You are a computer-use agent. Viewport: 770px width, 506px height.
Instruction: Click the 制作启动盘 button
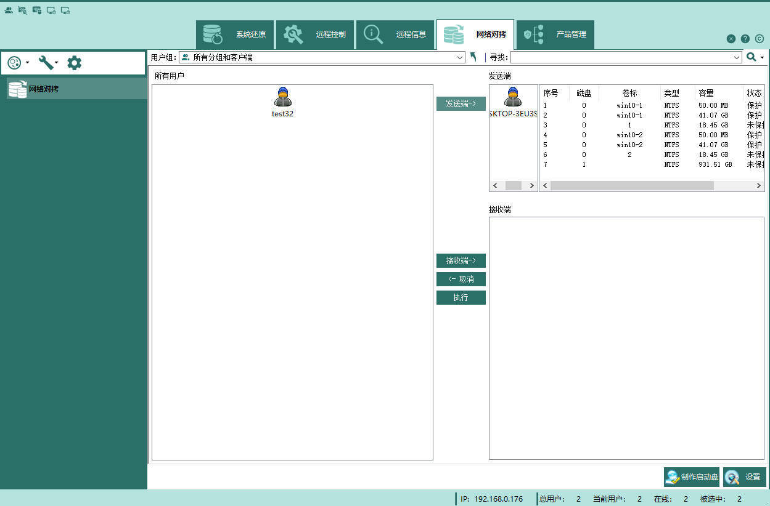click(x=692, y=477)
